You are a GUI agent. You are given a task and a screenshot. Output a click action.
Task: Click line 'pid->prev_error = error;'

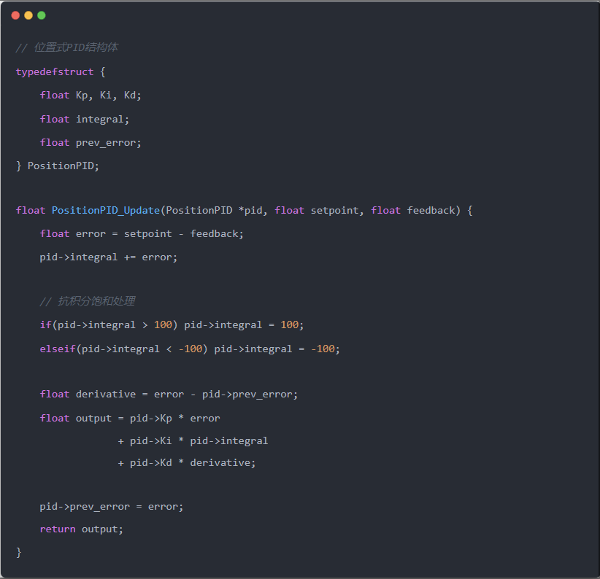click(x=112, y=507)
